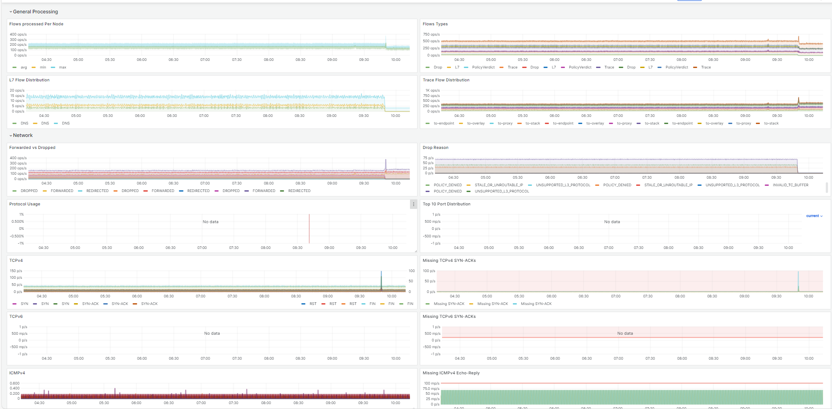Toggle the light-blue Missing SYN-ACK legend entry
Image resolution: width=832 pixels, height=409 pixels.
(536, 304)
